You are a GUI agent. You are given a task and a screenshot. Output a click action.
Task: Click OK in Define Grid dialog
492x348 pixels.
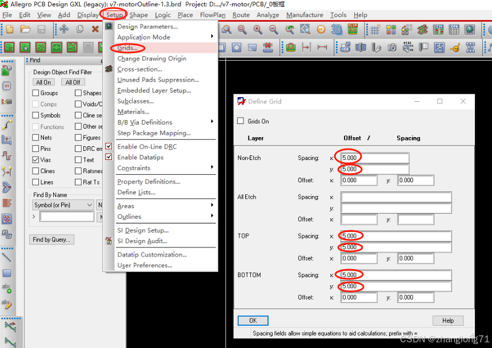tap(252, 321)
